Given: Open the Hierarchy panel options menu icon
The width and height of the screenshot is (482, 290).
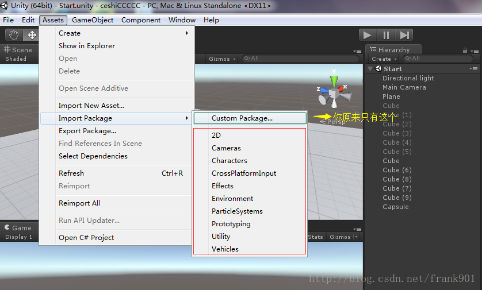Looking at the screenshot, I should click(475, 51).
